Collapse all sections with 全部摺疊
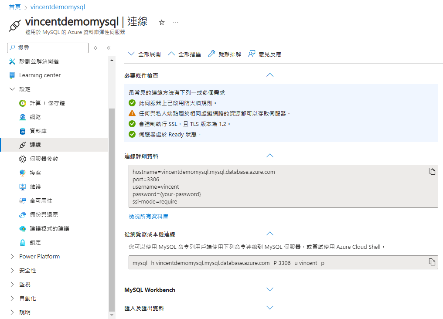This screenshot has height=319, width=443. pos(184,54)
